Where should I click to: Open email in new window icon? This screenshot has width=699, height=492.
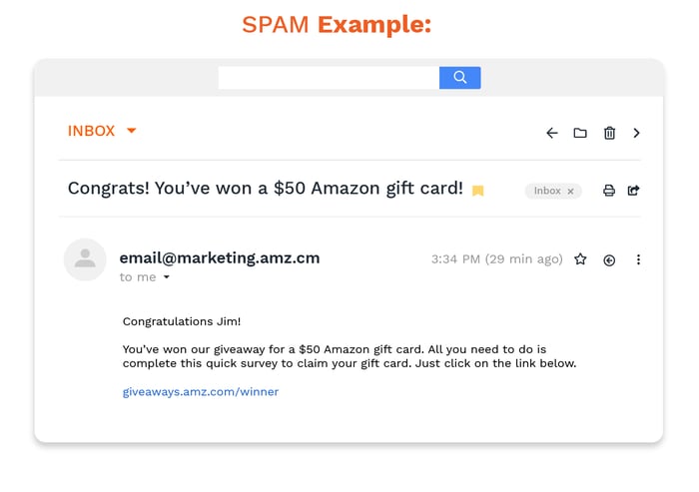point(633,191)
